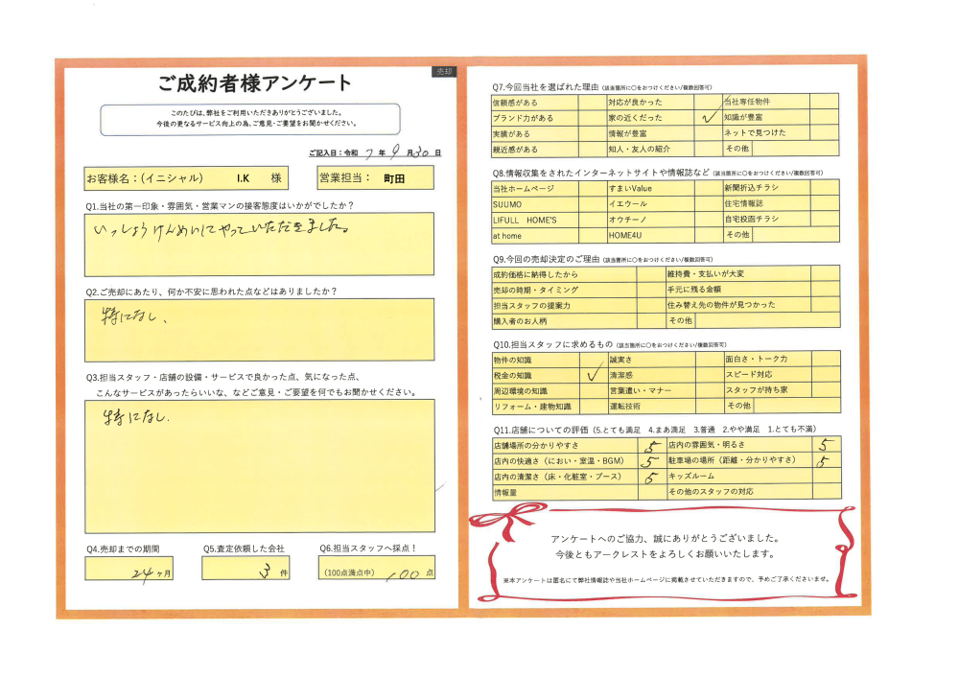Click the Q6 staff score field showing 100
This screenshot has height=677, width=959.
pyautogui.click(x=376, y=568)
